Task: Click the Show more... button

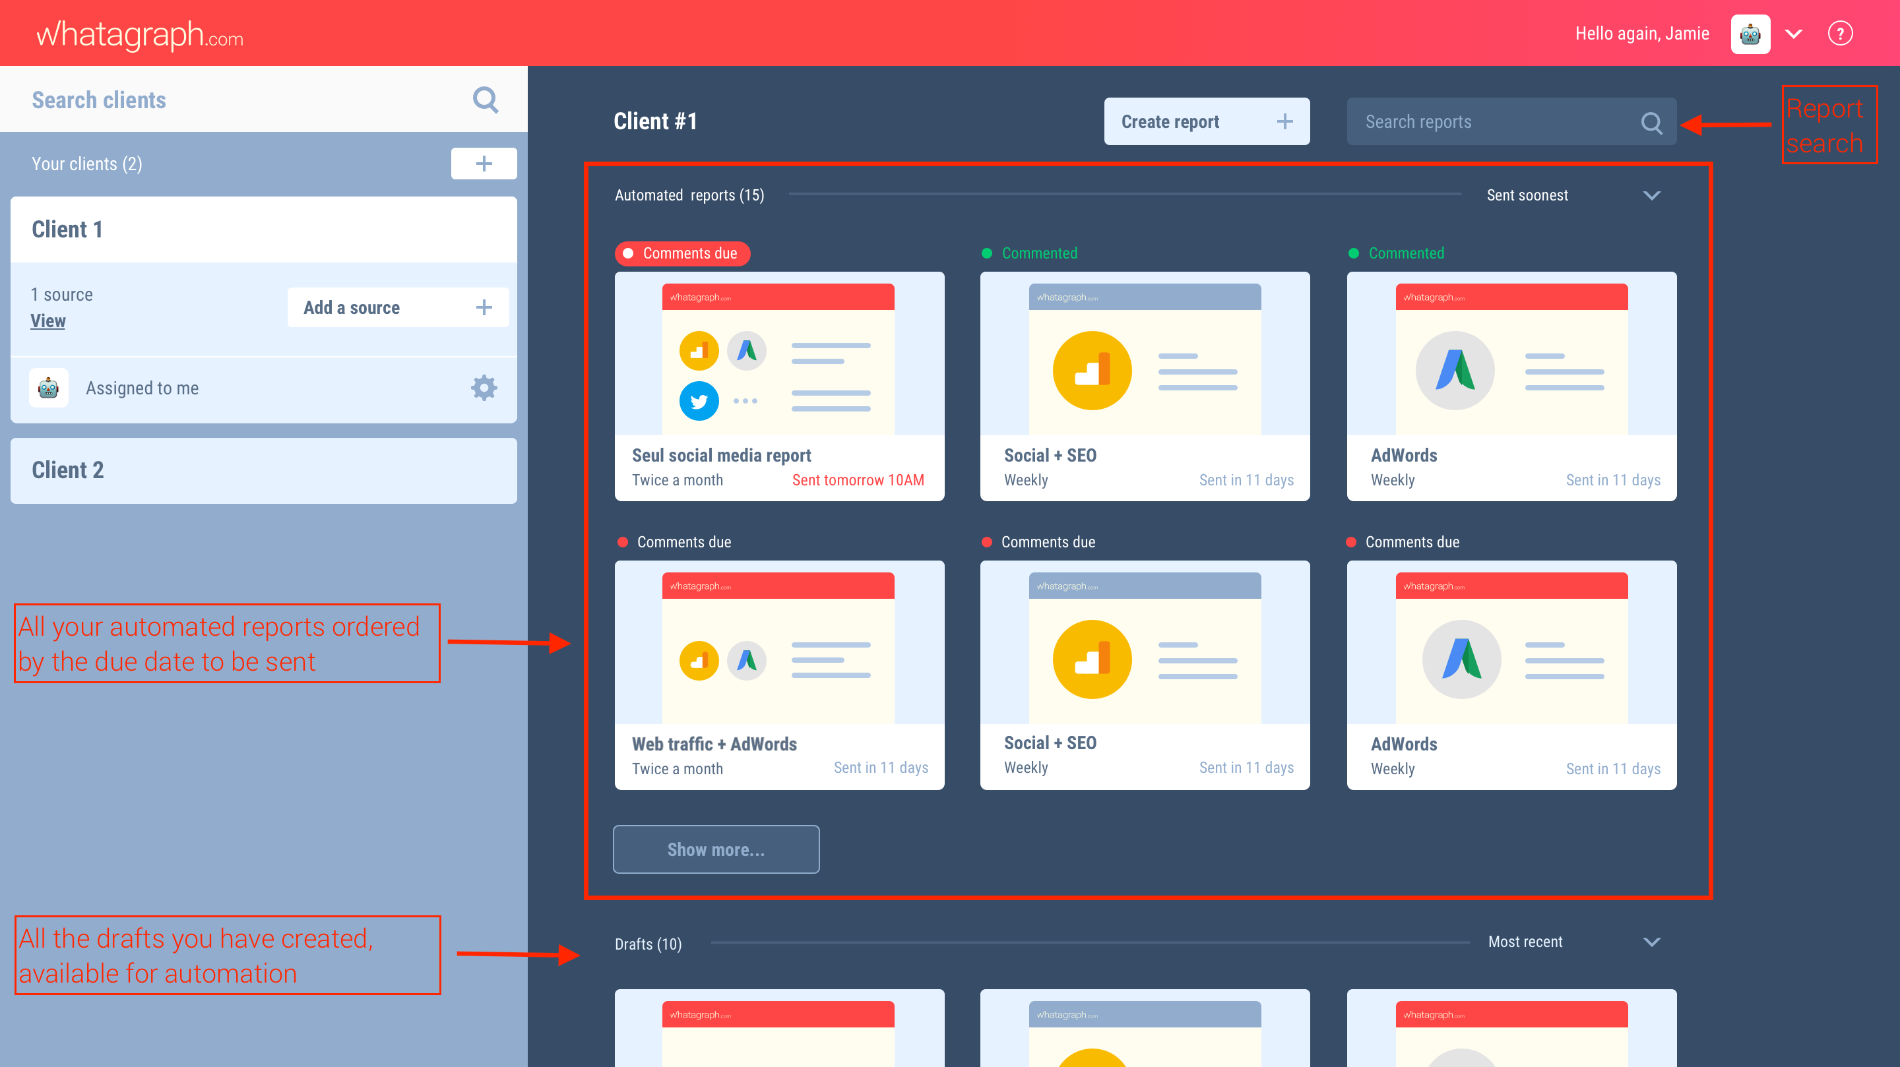Action: click(x=715, y=849)
